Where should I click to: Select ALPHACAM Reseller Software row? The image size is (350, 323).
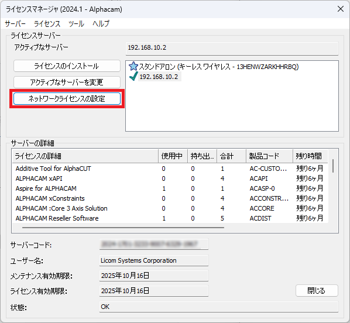coord(170,218)
